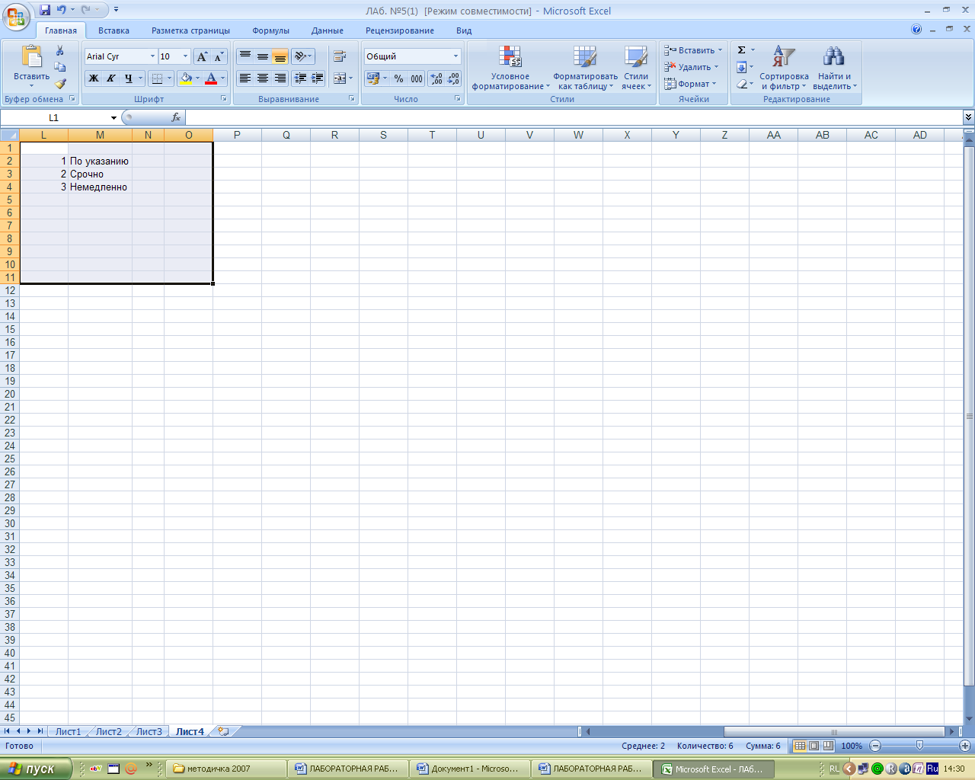The width and height of the screenshot is (975, 780).
Task: Expand the formula bar
Action: point(968,117)
